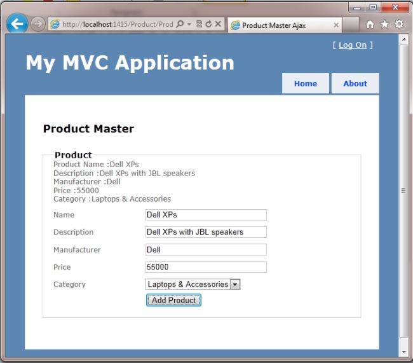Screen dimensions: 413x363
Task: Open the About menu tab
Action: pos(355,83)
